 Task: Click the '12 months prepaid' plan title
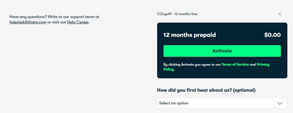click(x=189, y=35)
